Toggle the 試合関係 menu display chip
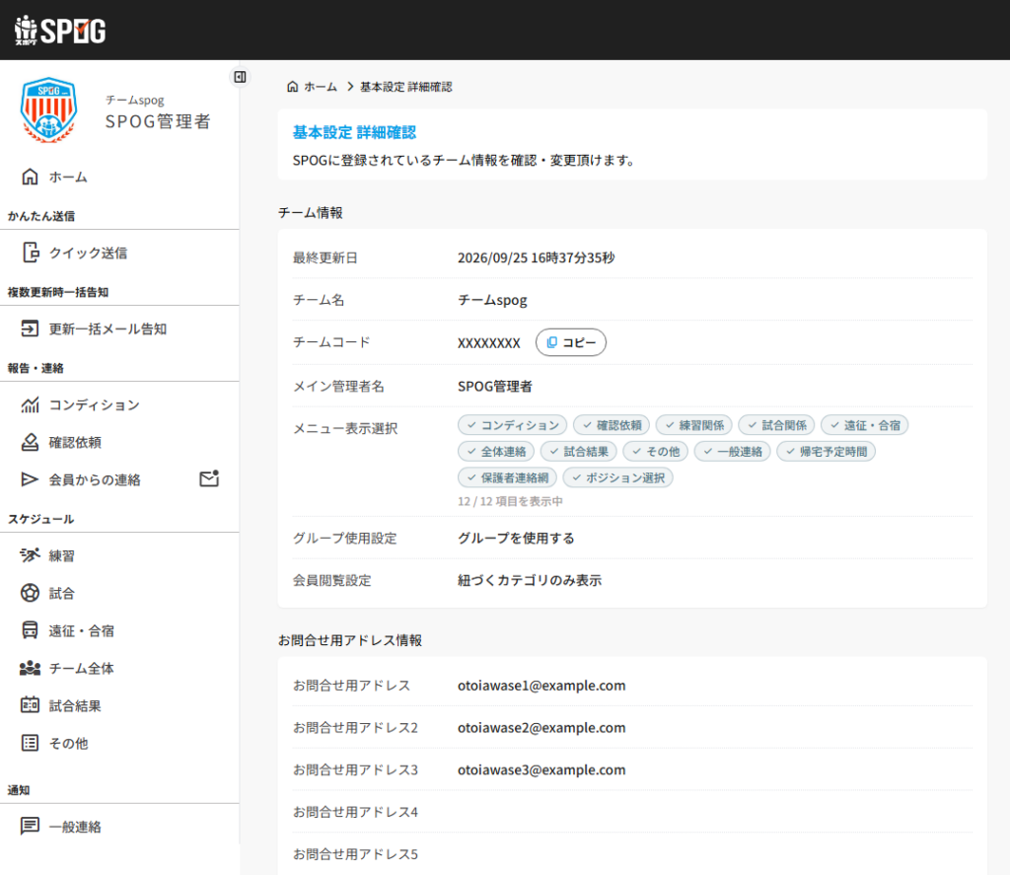 coord(777,425)
